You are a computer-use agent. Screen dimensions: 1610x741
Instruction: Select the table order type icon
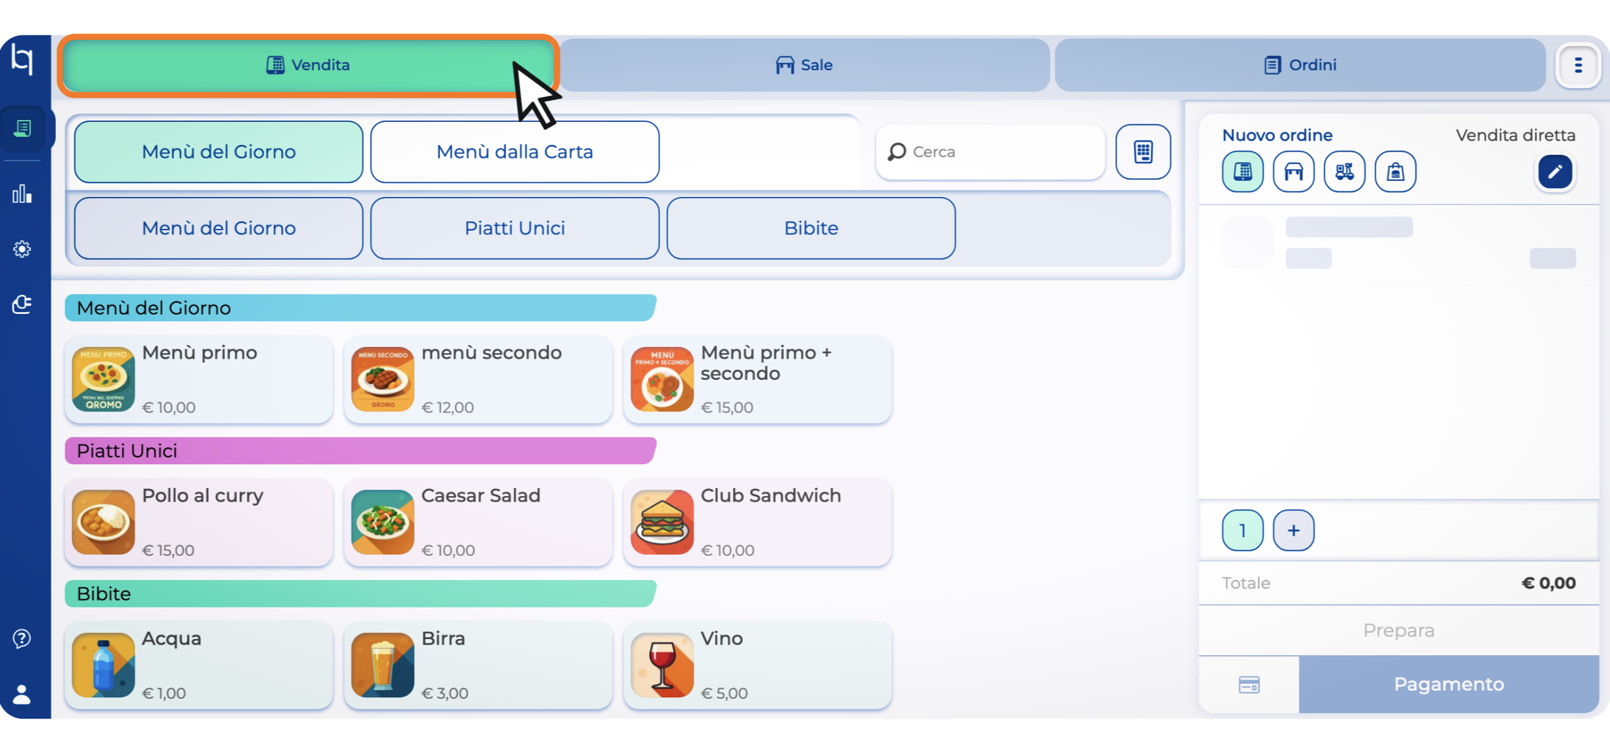pyautogui.click(x=1293, y=171)
